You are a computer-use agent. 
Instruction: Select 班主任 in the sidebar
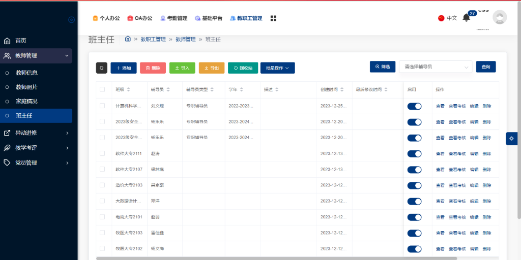coord(36,116)
